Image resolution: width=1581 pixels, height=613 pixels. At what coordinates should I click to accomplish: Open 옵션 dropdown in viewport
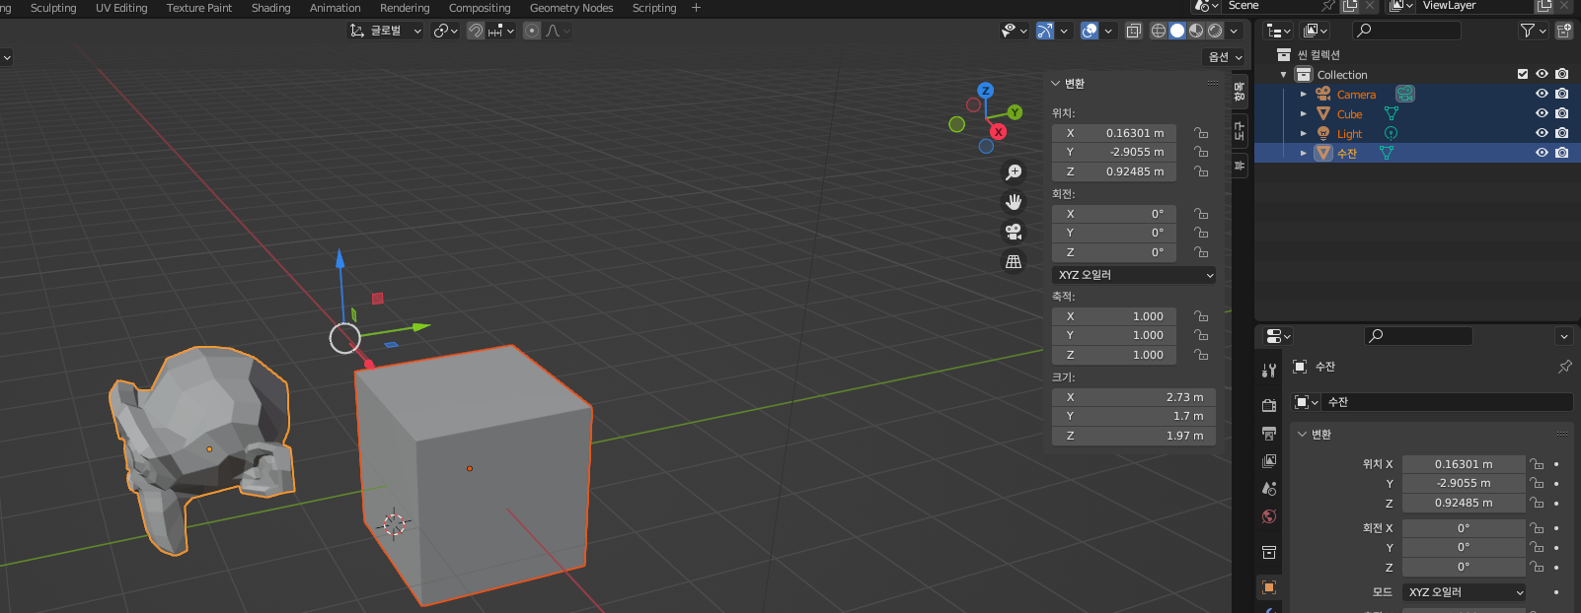1225,57
